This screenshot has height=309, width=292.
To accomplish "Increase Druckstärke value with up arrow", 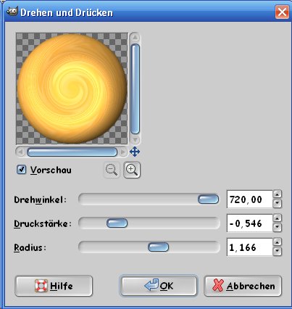I will click(278, 218).
